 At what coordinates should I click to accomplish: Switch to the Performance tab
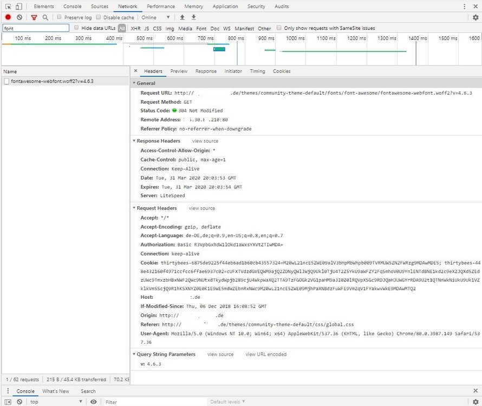(160, 6)
